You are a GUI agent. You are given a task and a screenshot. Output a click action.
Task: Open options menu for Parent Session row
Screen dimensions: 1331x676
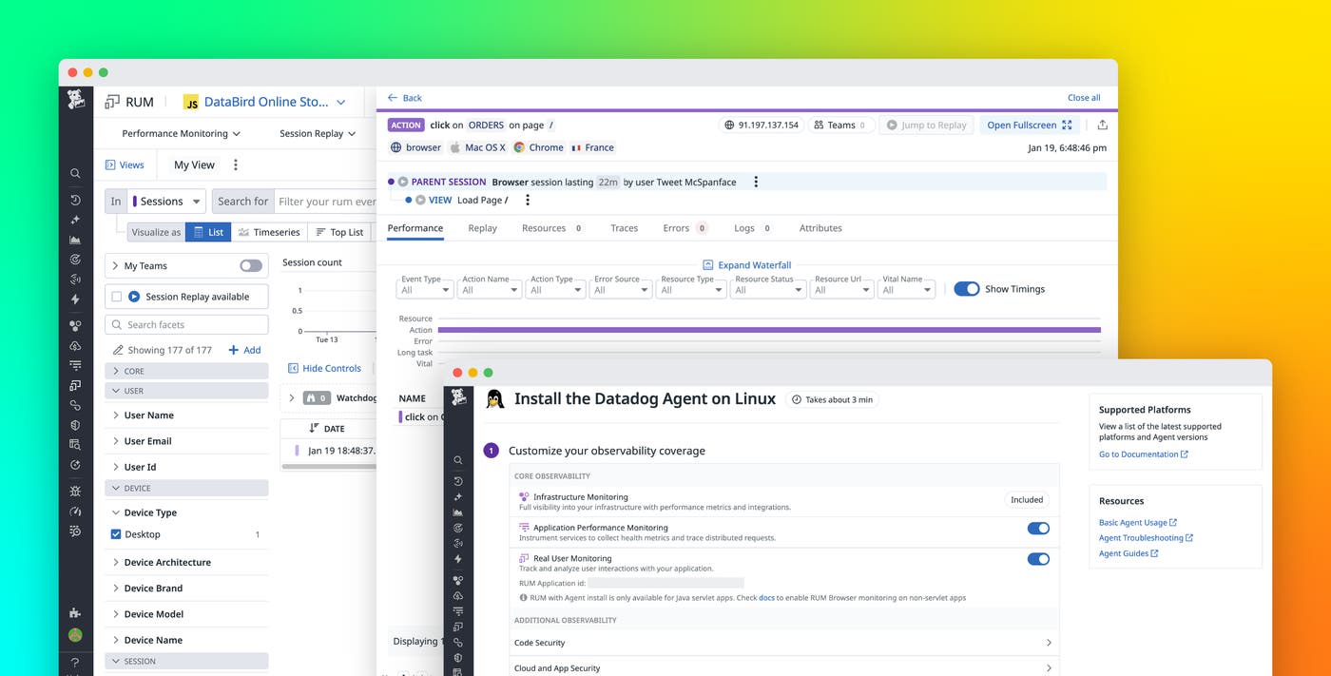click(756, 182)
